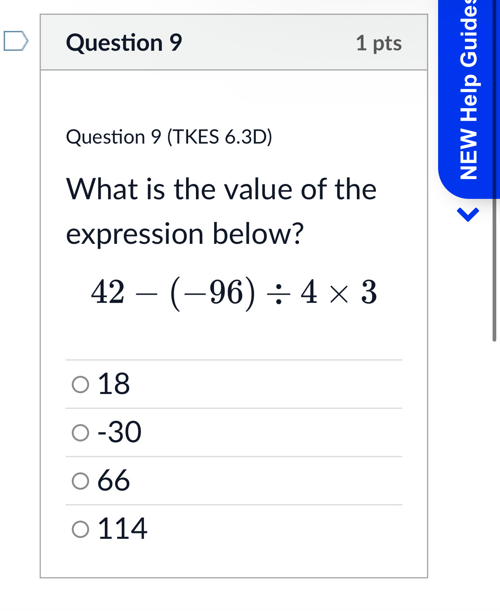The width and height of the screenshot is (500, 611).
Task: Click the Question 9 (TKES 6.3D) title text
Action: [169, 138]
